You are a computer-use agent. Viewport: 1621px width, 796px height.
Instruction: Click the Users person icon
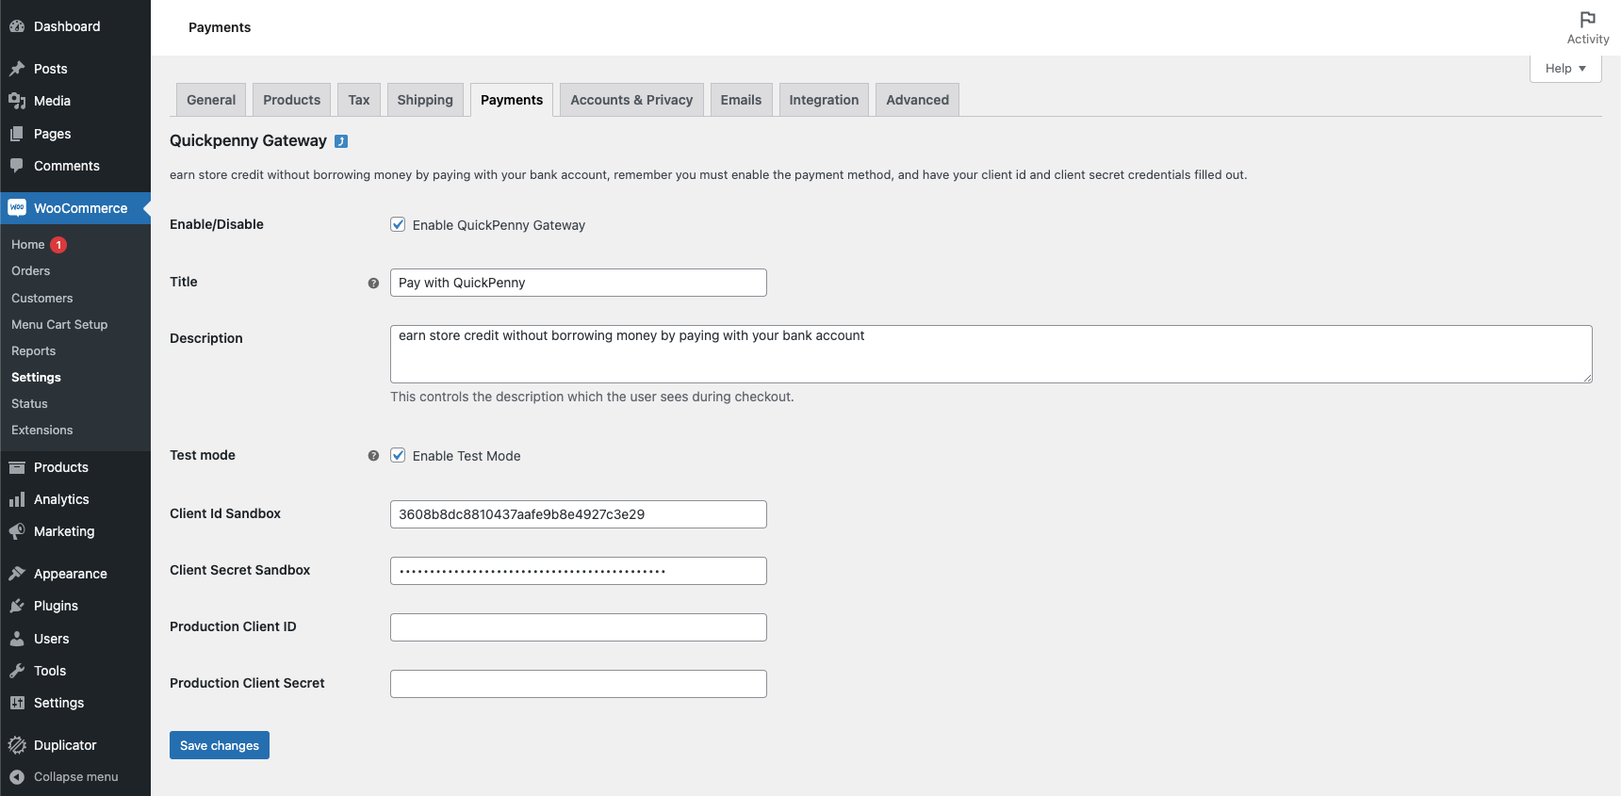(x=17, y=639)
